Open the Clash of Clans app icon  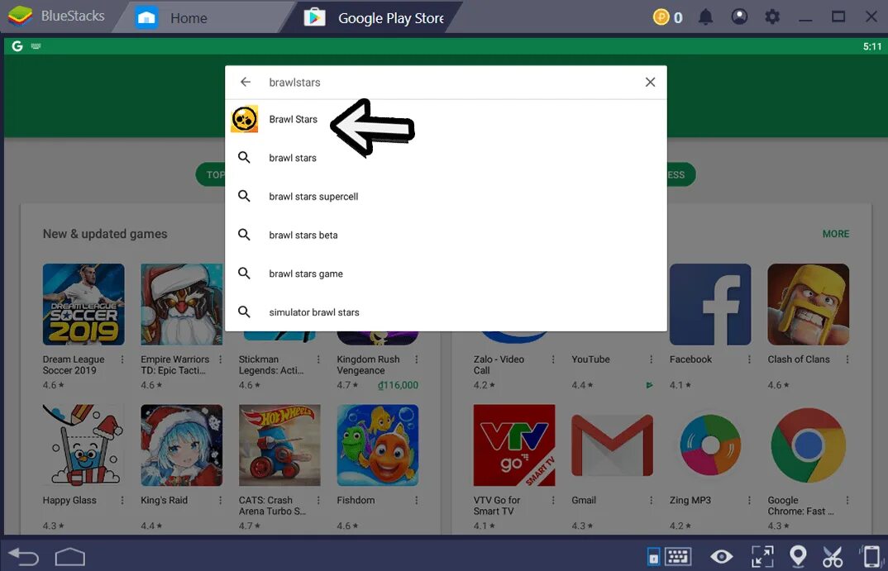808,304
